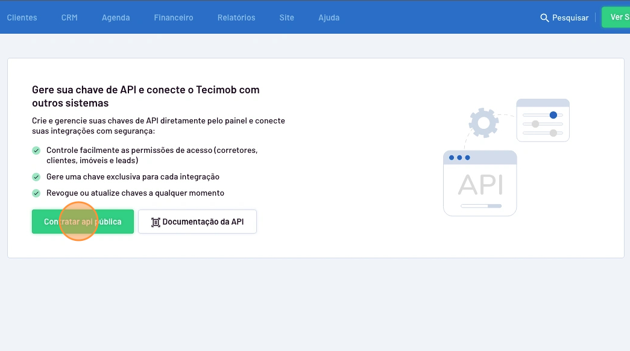Go to the Agenda menu
Screen dimensions: 630x351
(116, 17)
